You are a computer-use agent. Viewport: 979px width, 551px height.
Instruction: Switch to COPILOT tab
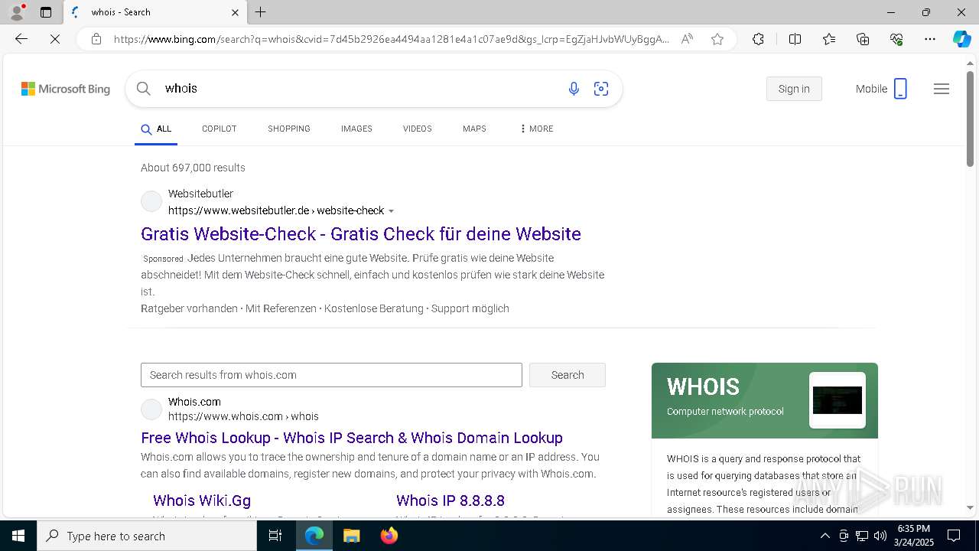(219, 129)
